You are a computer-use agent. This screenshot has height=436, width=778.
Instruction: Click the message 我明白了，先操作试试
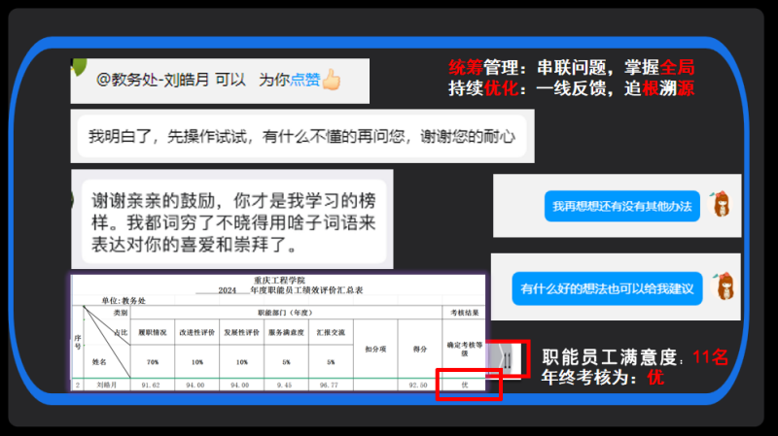point(300,135)
